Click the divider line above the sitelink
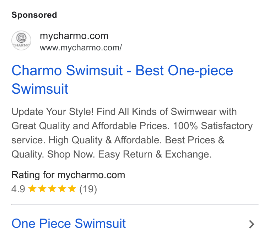 pyautogui.click(x=135, y=205)
